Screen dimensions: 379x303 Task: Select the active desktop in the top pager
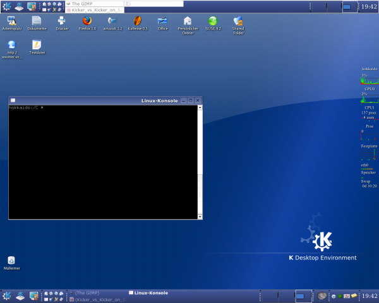(x=350, y=7)
